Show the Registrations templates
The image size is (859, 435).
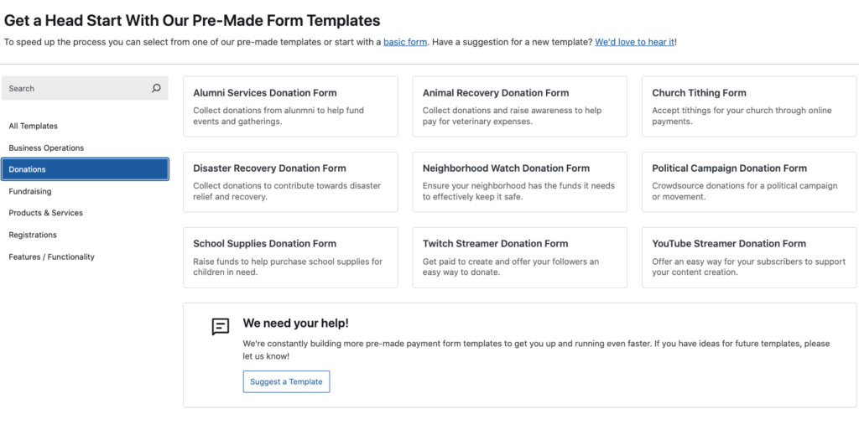tap(33, 235)
